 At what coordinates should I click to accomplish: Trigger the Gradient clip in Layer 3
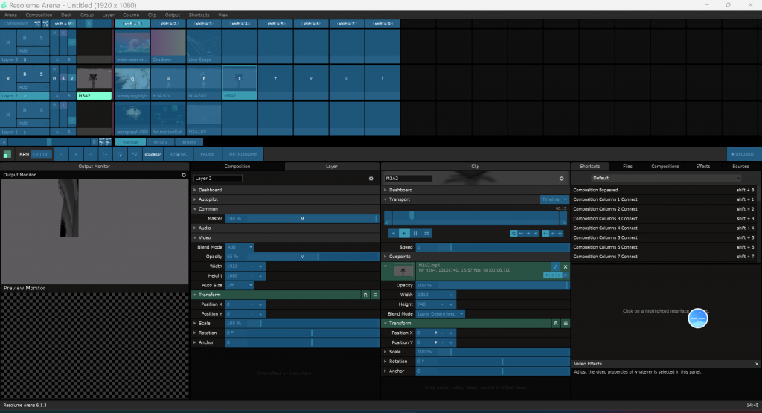(x=168, y=44)
